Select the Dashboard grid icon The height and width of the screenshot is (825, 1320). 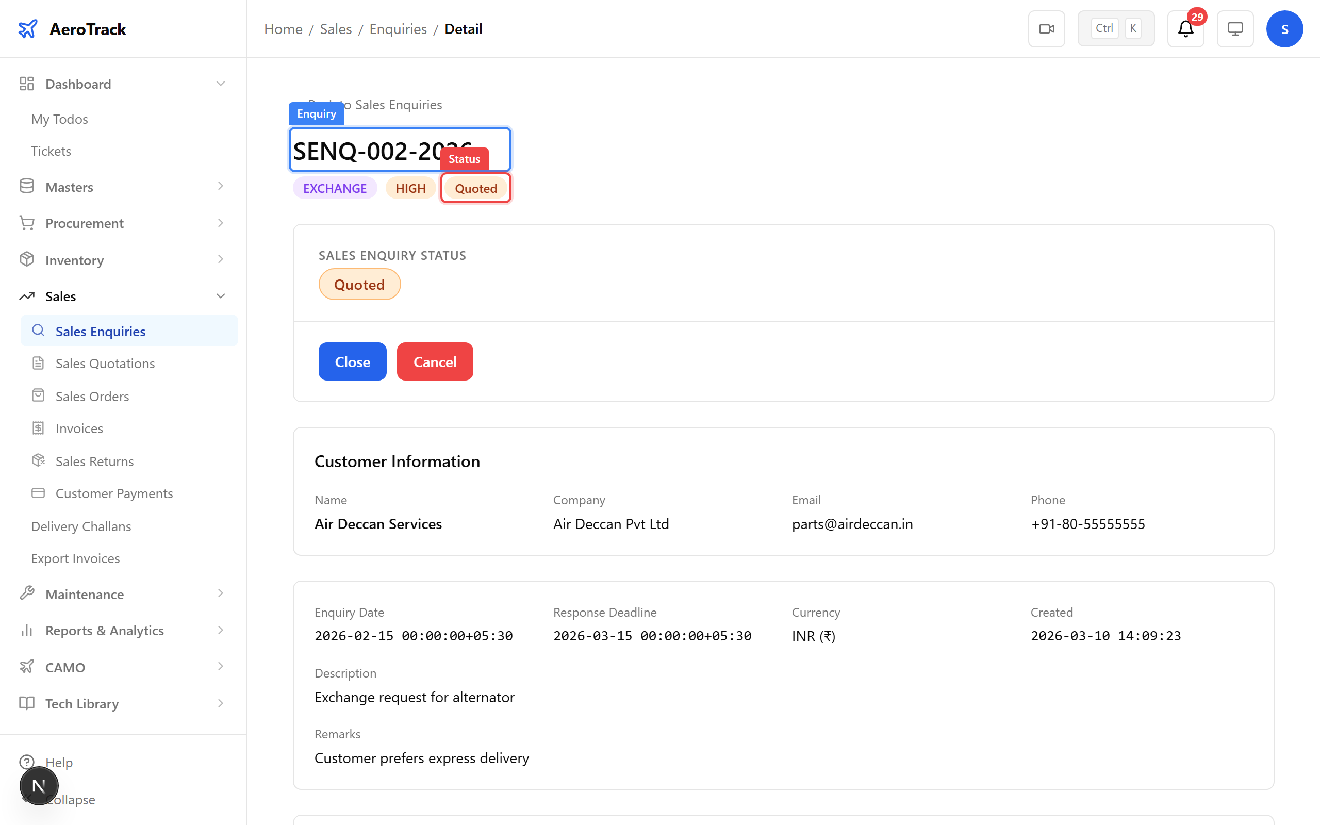[x=27, y=84]
